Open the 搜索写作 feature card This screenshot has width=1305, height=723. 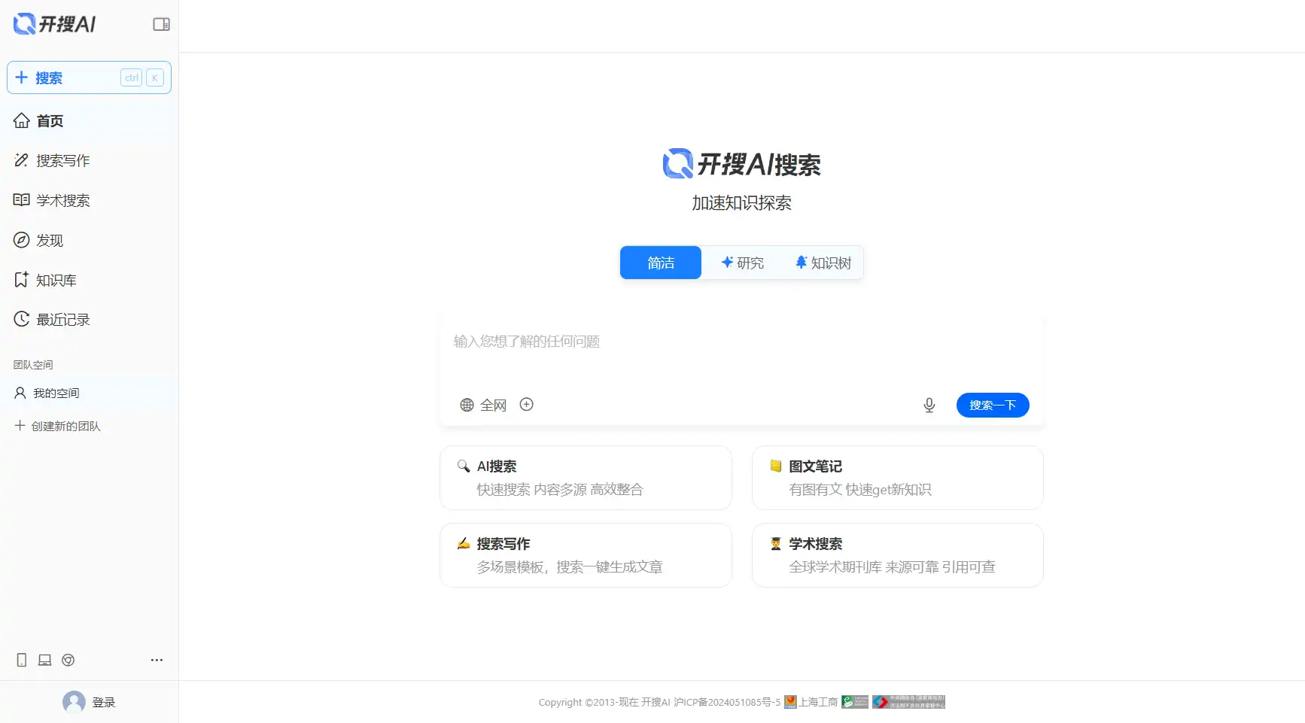coord(586,555)
